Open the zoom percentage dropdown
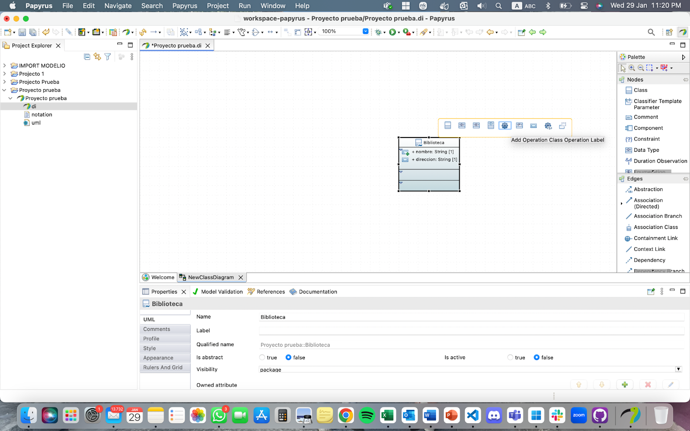Screen dimensions: 690x431 click(366, 31)
